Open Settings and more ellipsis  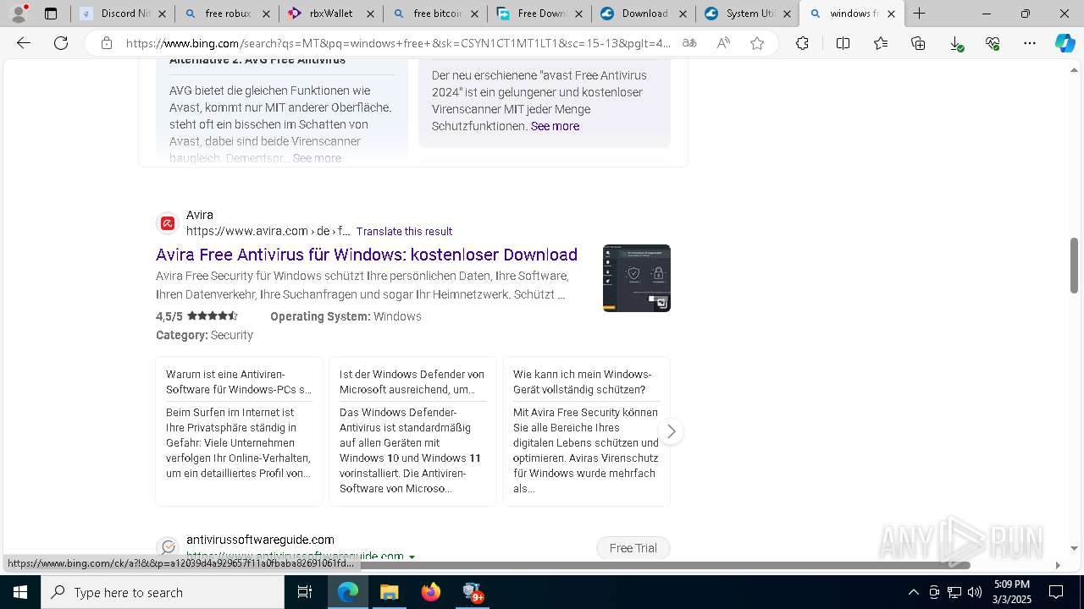1030,43
